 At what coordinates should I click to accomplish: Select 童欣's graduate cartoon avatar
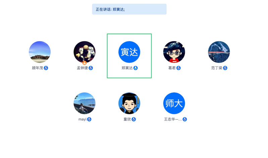(x=129, y=103)
